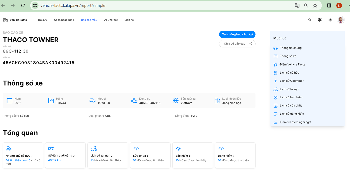The width and height of the screenshot is (350, 176).
Task: Select Kiểm tra điểm nghi ngờ entry
Action: click(x=295, y=122)
